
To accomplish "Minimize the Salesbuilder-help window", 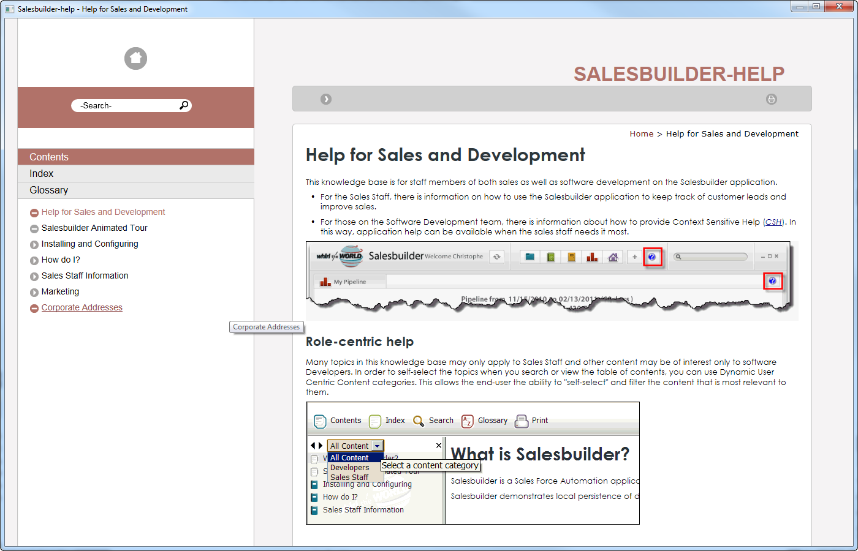I will [799, 6].
